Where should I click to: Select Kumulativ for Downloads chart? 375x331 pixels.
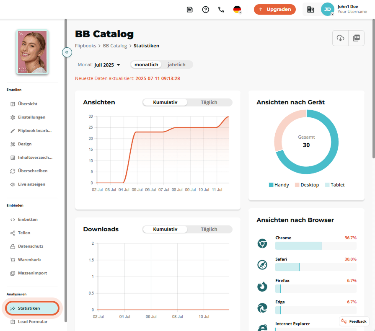(165, 229)
